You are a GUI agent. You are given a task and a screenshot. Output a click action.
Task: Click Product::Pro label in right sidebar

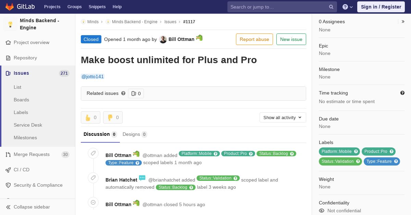tap(376, 152)
